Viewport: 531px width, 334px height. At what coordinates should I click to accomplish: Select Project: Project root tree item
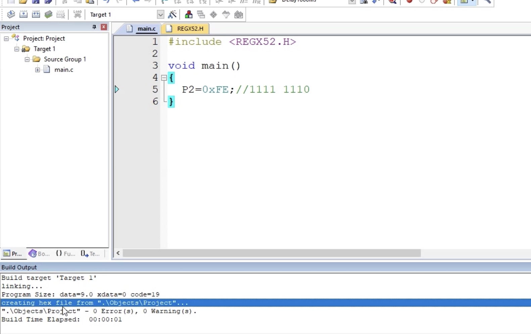click(44, 39)
